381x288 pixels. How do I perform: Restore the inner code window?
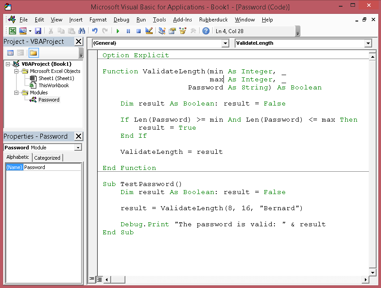click(x=364, y=20)
